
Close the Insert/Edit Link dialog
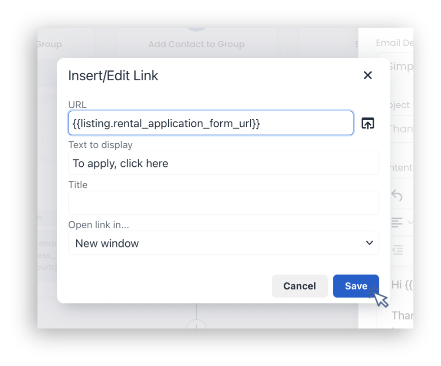point(368,75)
